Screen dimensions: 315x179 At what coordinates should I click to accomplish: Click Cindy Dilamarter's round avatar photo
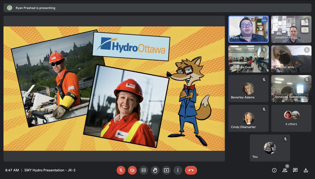(x=248, y=118)
